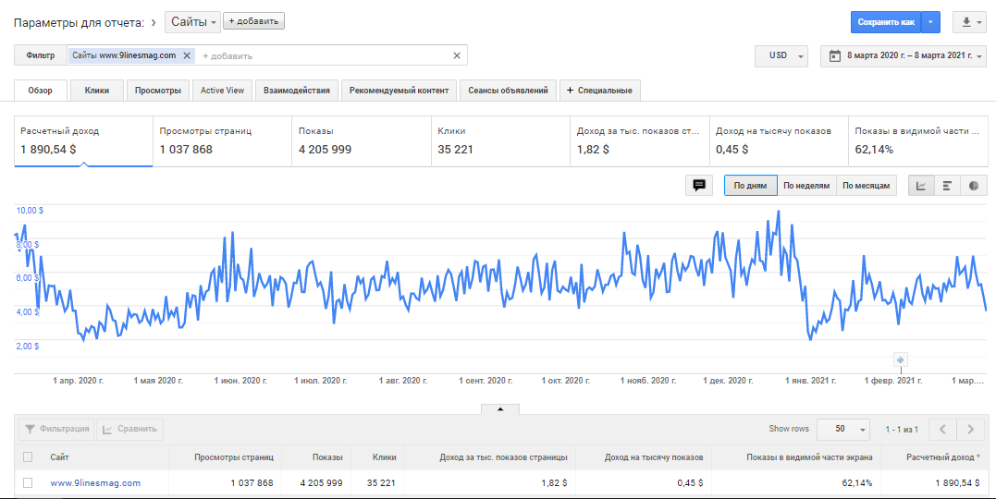Click the Сохранить как button
Image resolution: width=996 pixels, height=499 pixels.
click(x=886, y=22)
